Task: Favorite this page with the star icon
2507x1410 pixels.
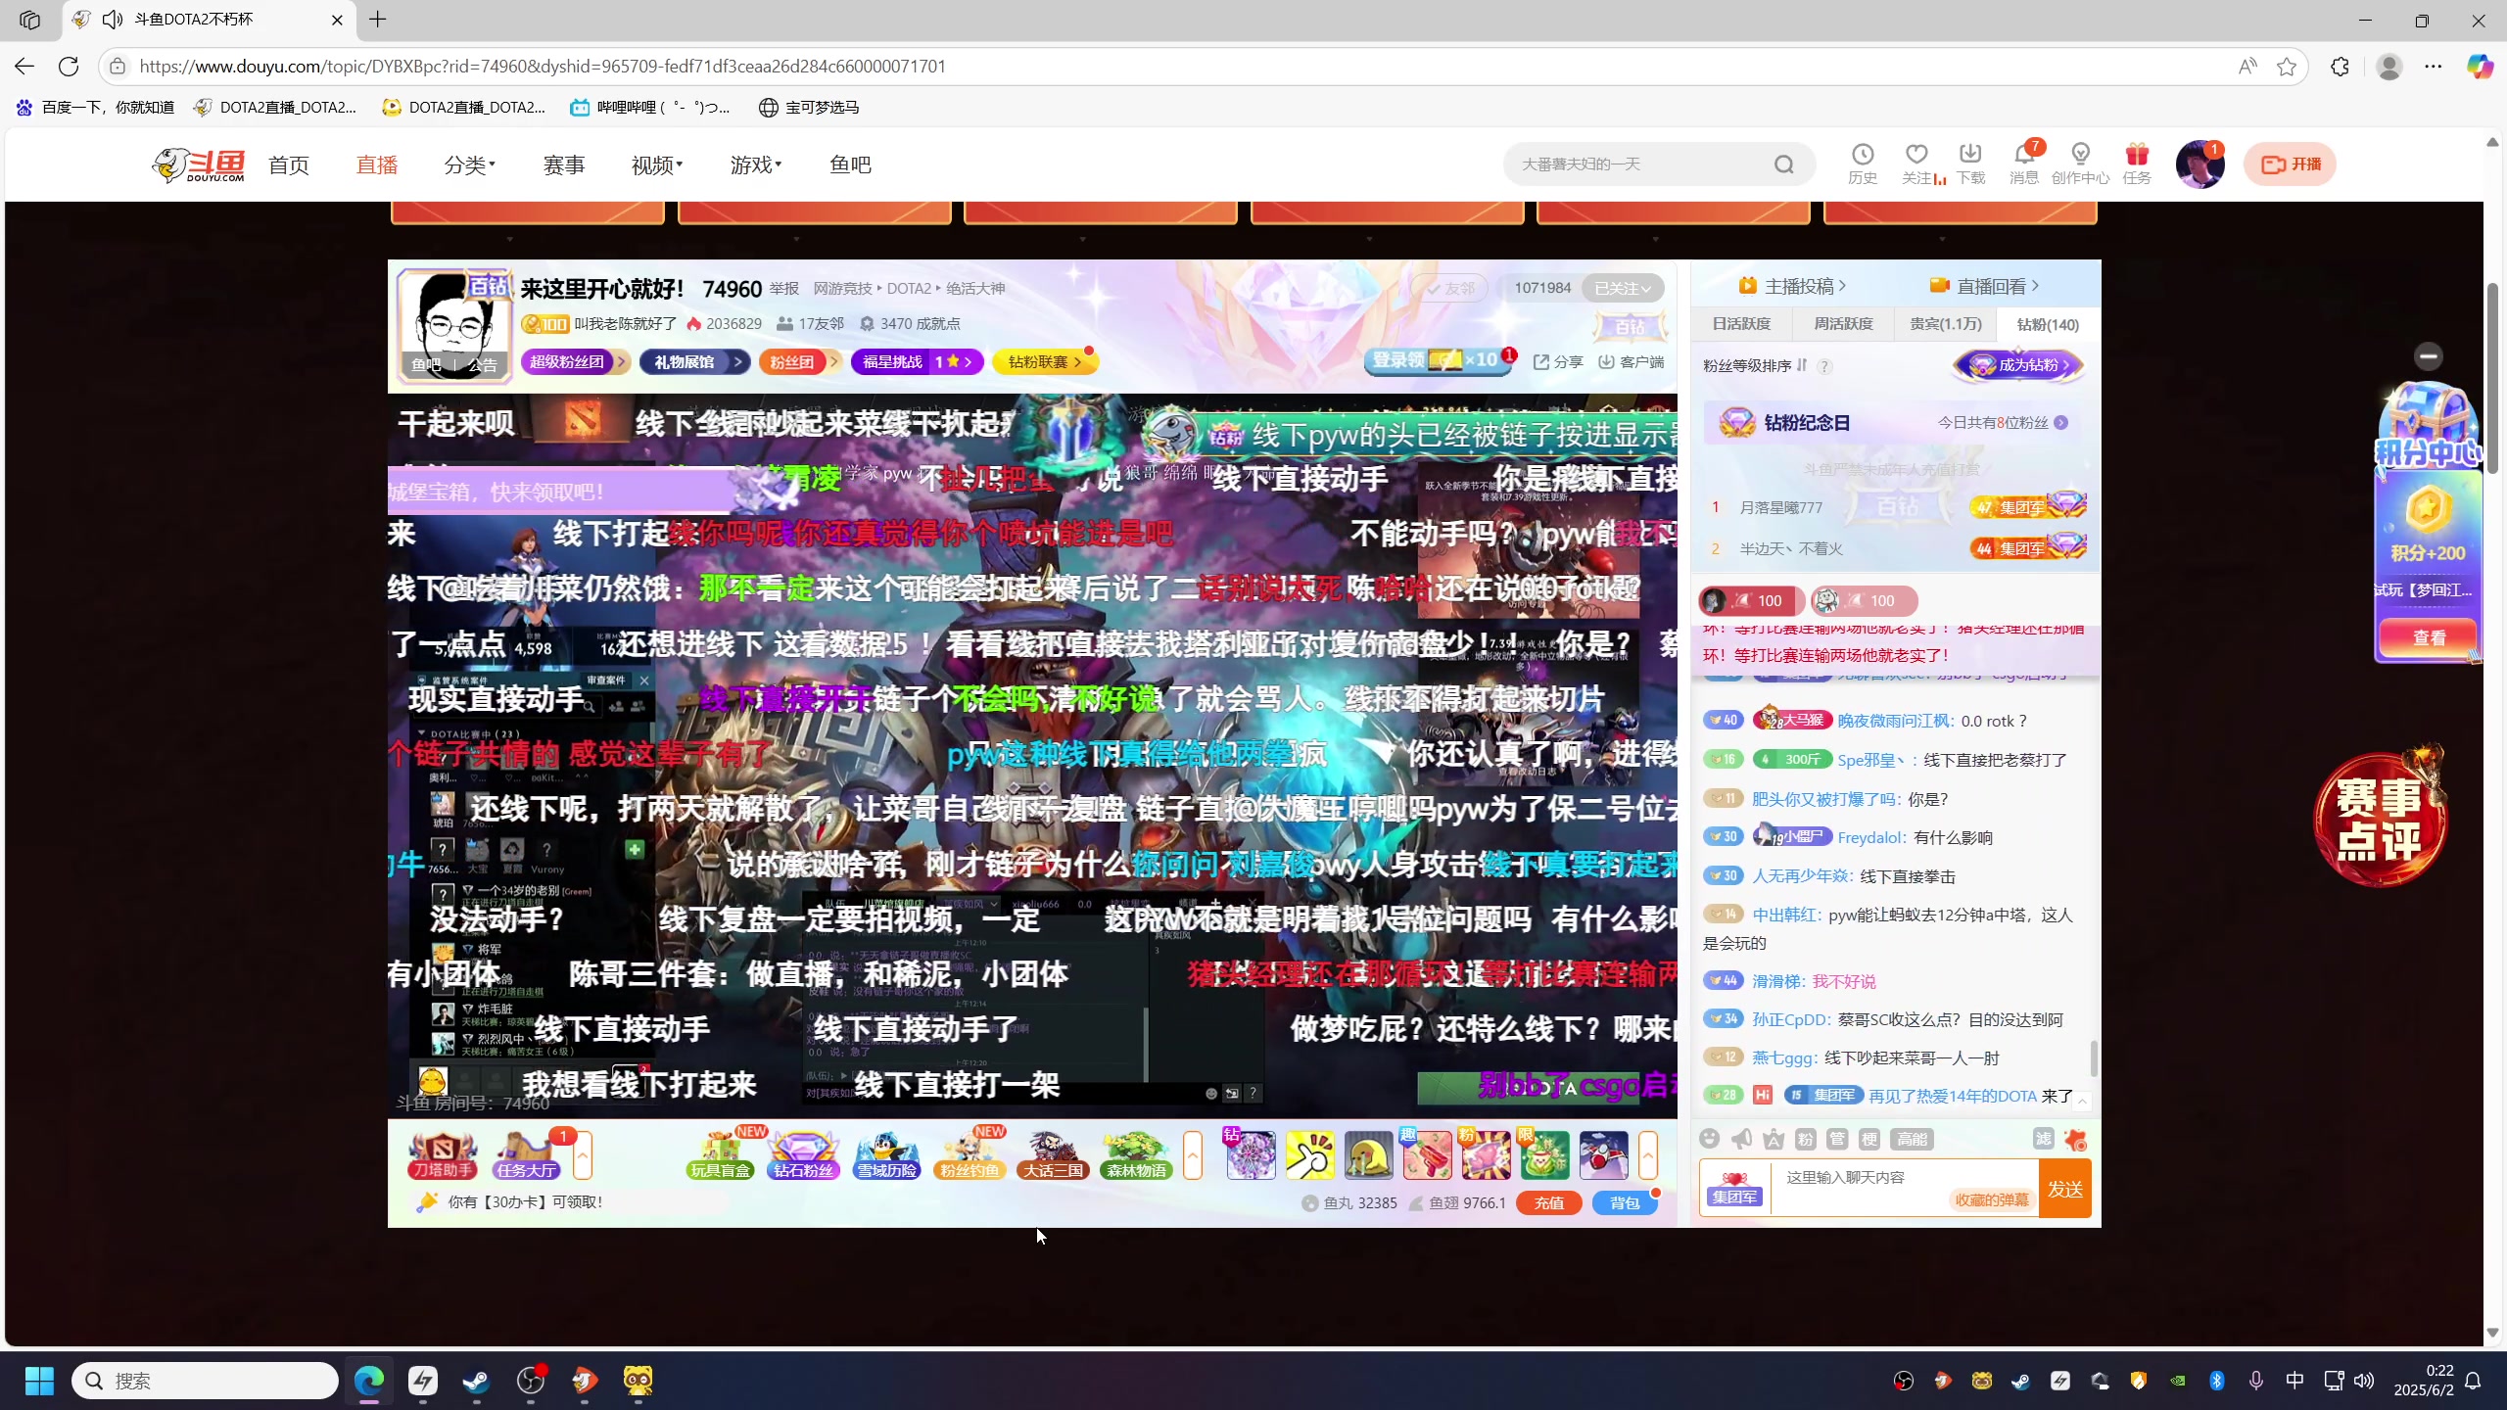Action: 2287,67
